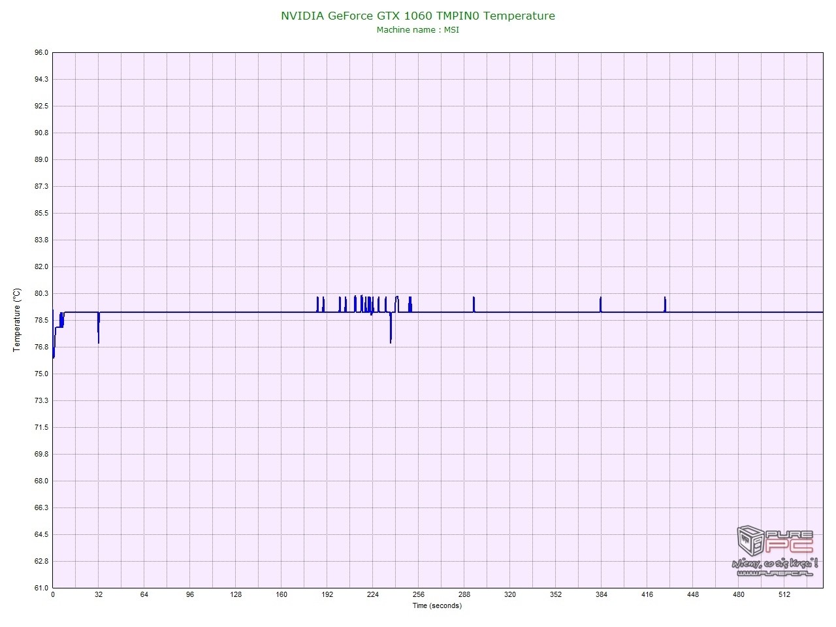The image size is (836, 627).
Task: Click the 76.8 y-axis value
Action: pyautogui.click(x=41, y=347)
